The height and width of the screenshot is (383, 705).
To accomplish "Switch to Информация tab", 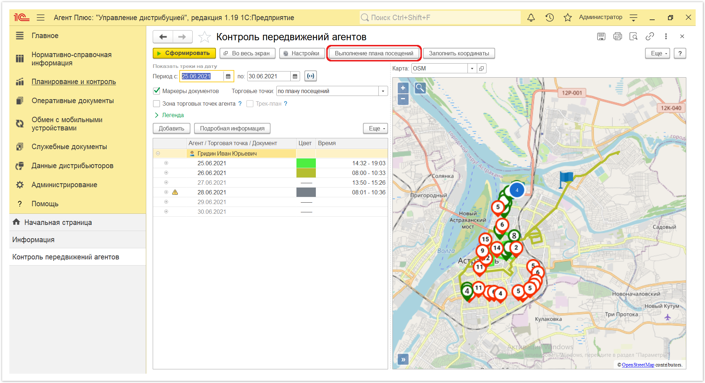I will (78, 240).
